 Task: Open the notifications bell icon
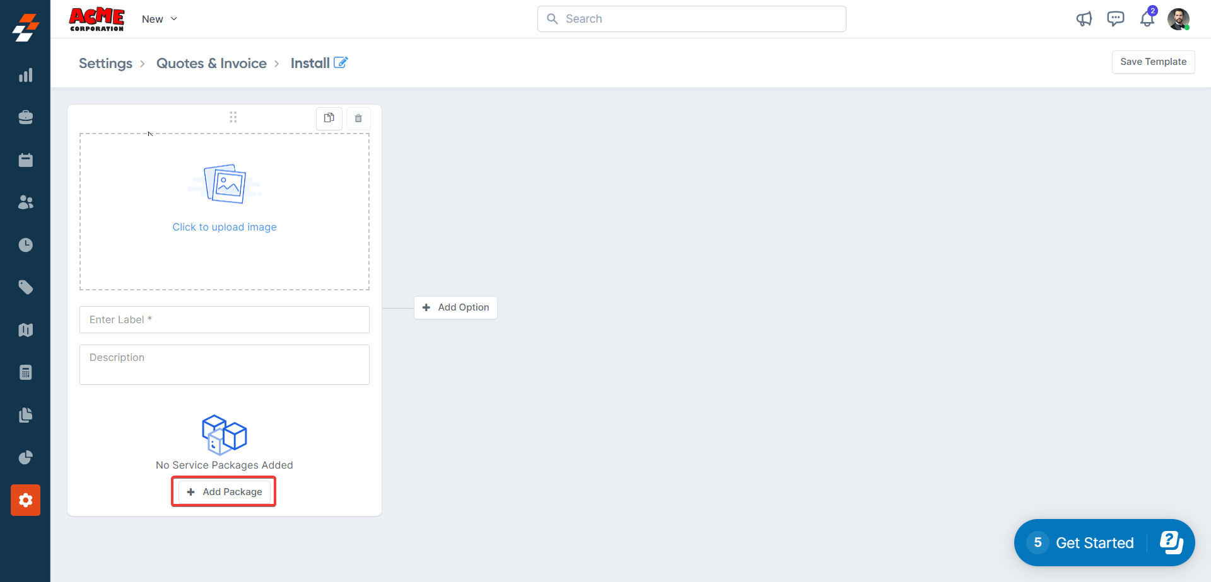(1147, 19)
